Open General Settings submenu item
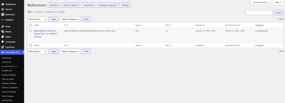Viewport: 285px width, 103px height. tap(9, 75)
